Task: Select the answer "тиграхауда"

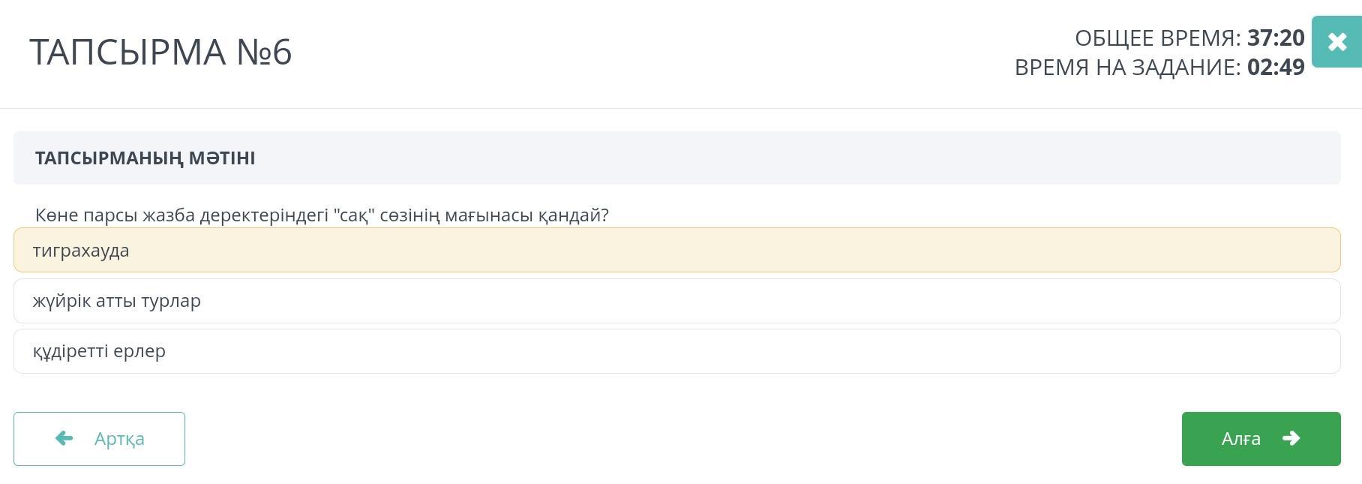Action: (x=81, y=251)
